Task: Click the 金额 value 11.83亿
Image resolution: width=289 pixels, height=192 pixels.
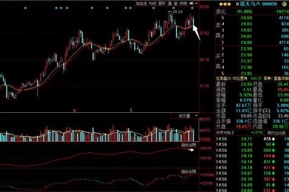Action: pos(244,110)
